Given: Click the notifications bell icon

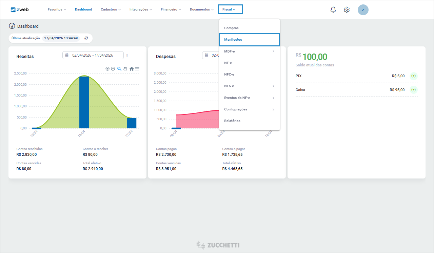Looking at the screenshot, I should [333, 9].
